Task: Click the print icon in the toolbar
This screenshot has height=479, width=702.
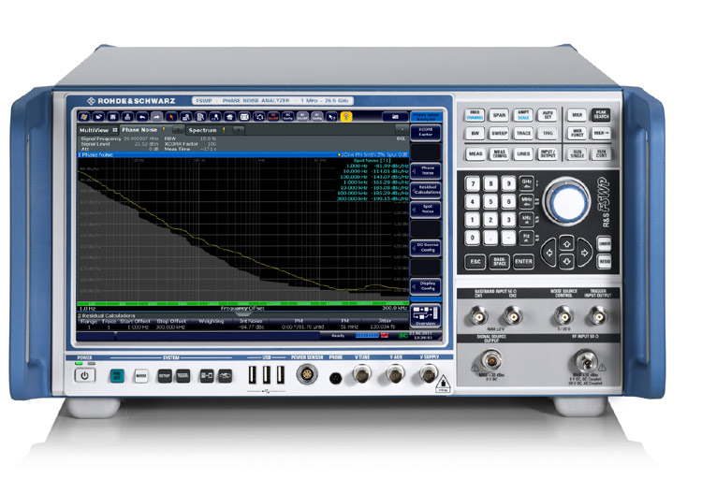Action: [127, 117]
